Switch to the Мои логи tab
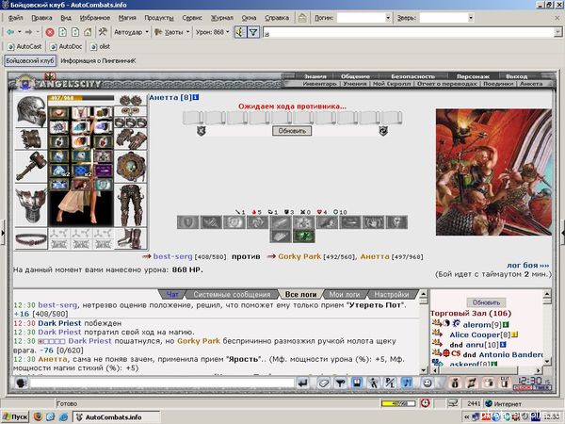Image resolution: width=565 pixels, height=424 pixels. click(x=345, y=295)
